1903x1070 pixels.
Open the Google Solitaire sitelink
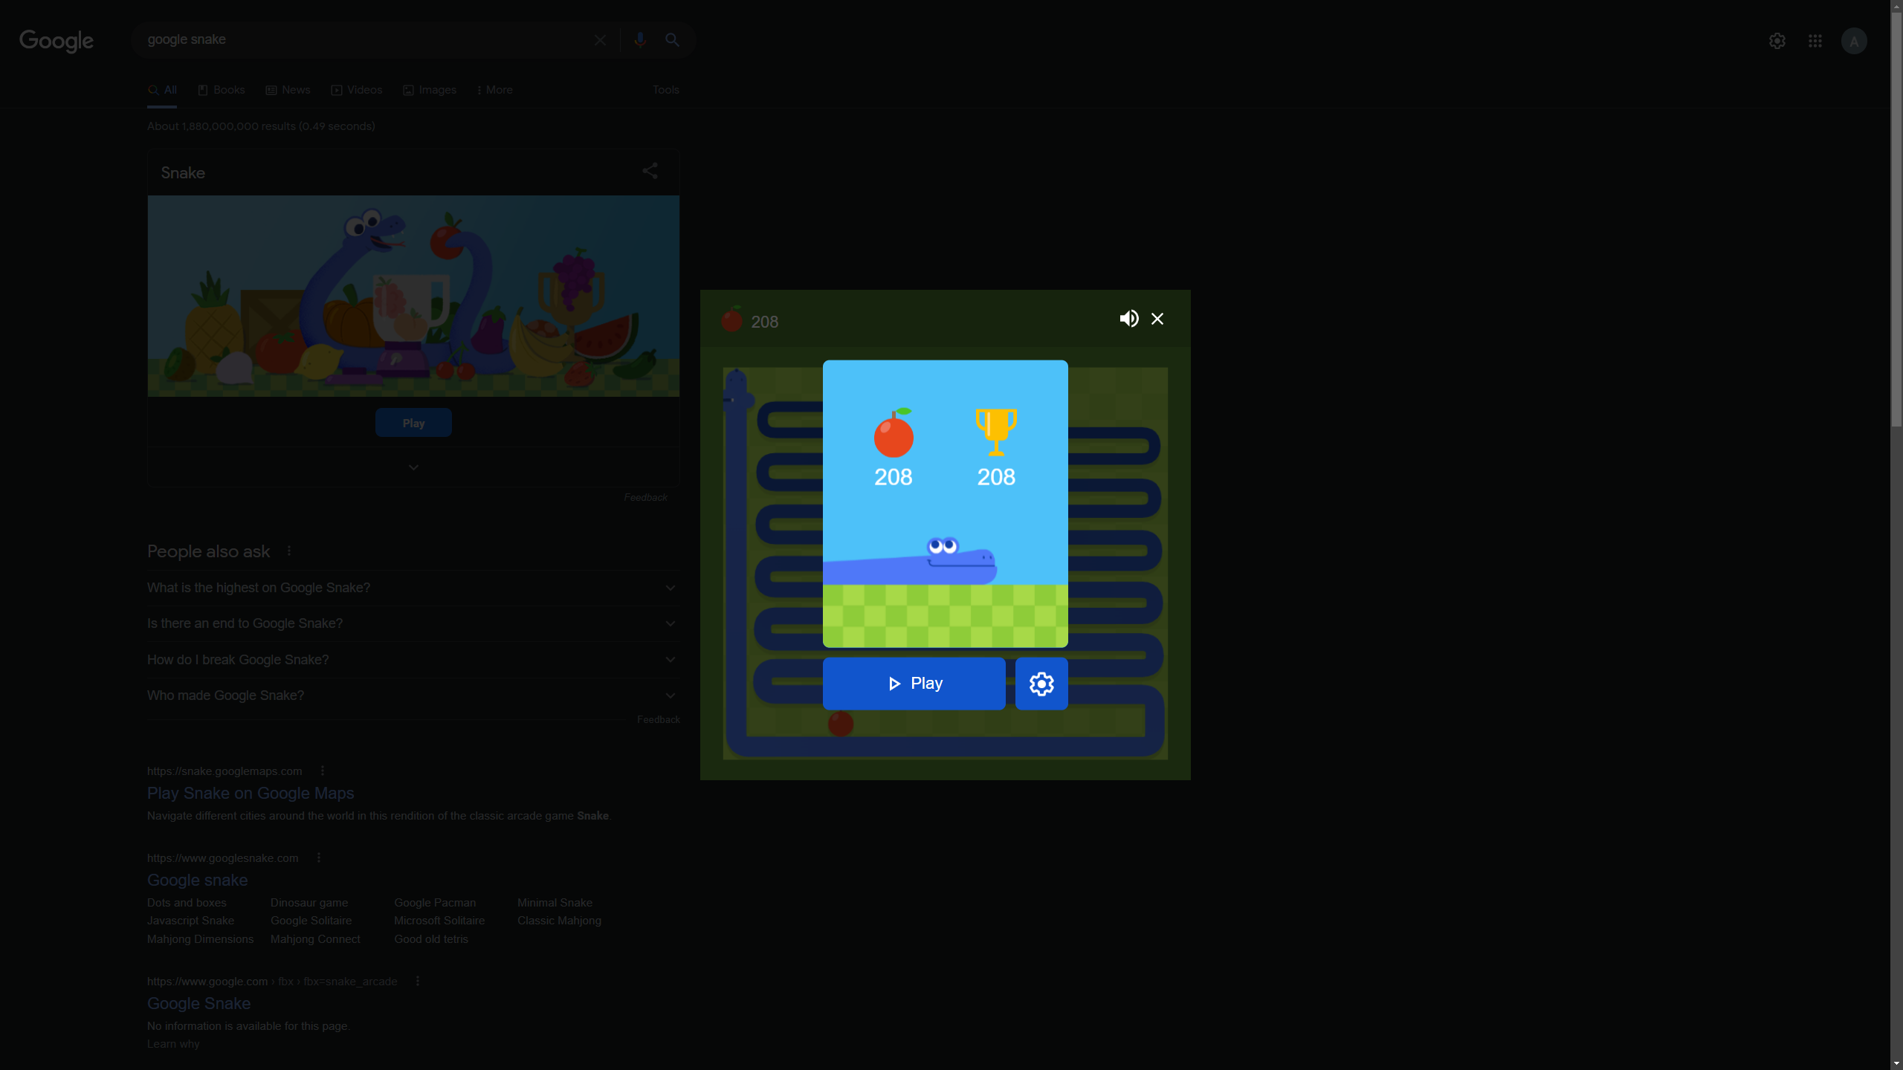click(311, 921)
